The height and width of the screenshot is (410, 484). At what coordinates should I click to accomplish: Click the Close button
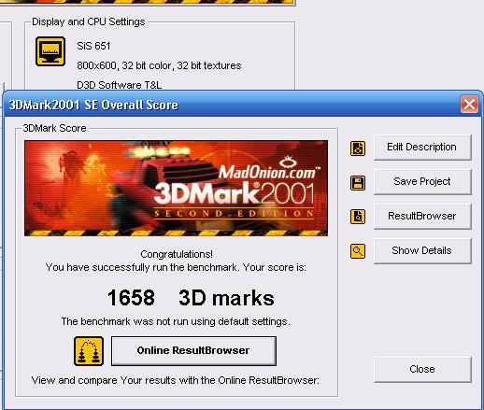click(422, 370)
